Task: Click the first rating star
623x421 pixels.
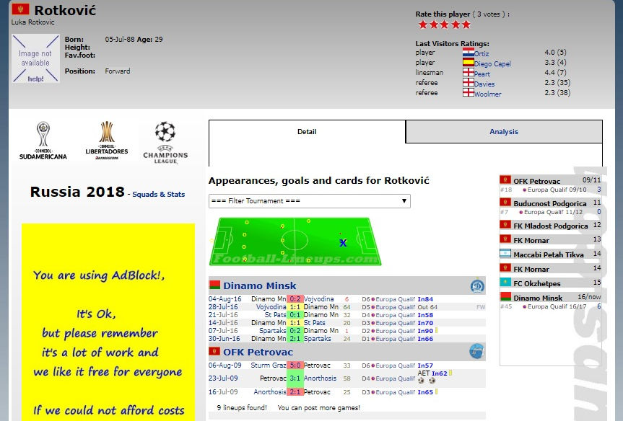Action: point(423,25)
